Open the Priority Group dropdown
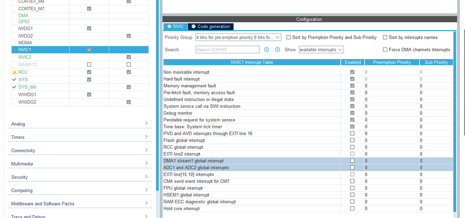This screenshot has width=465, height=218. coord(238,38)
